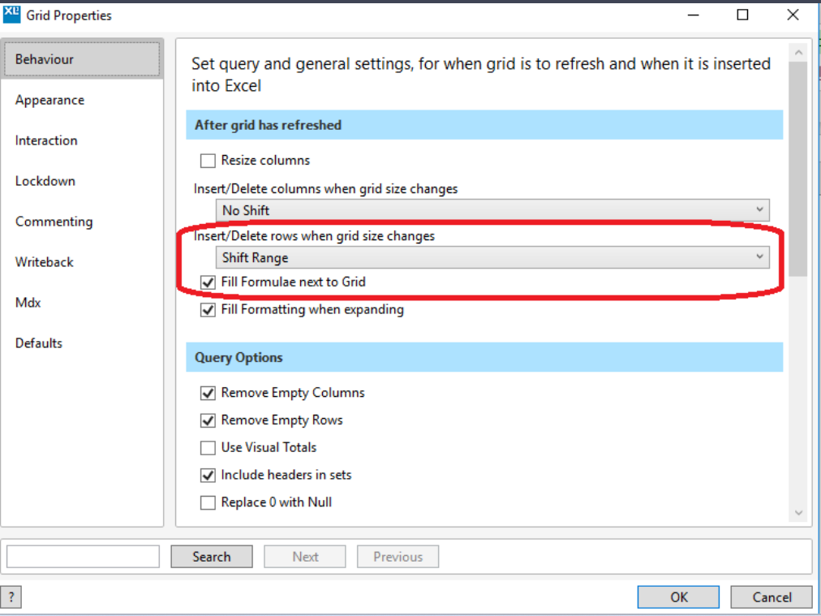
Task: Enable Use Visual Totals option
Action: pos(208,448)
